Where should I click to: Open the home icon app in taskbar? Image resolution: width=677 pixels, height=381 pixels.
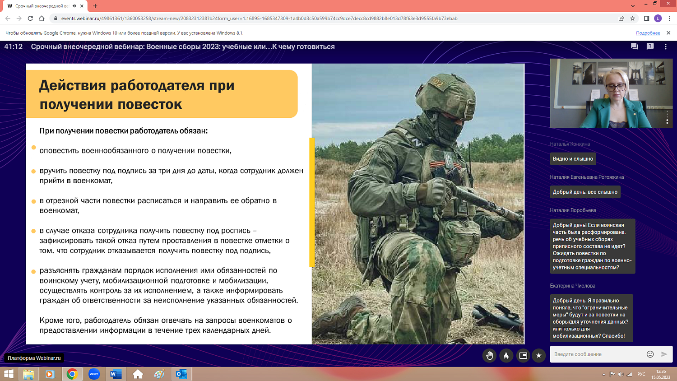coord(138,374)
